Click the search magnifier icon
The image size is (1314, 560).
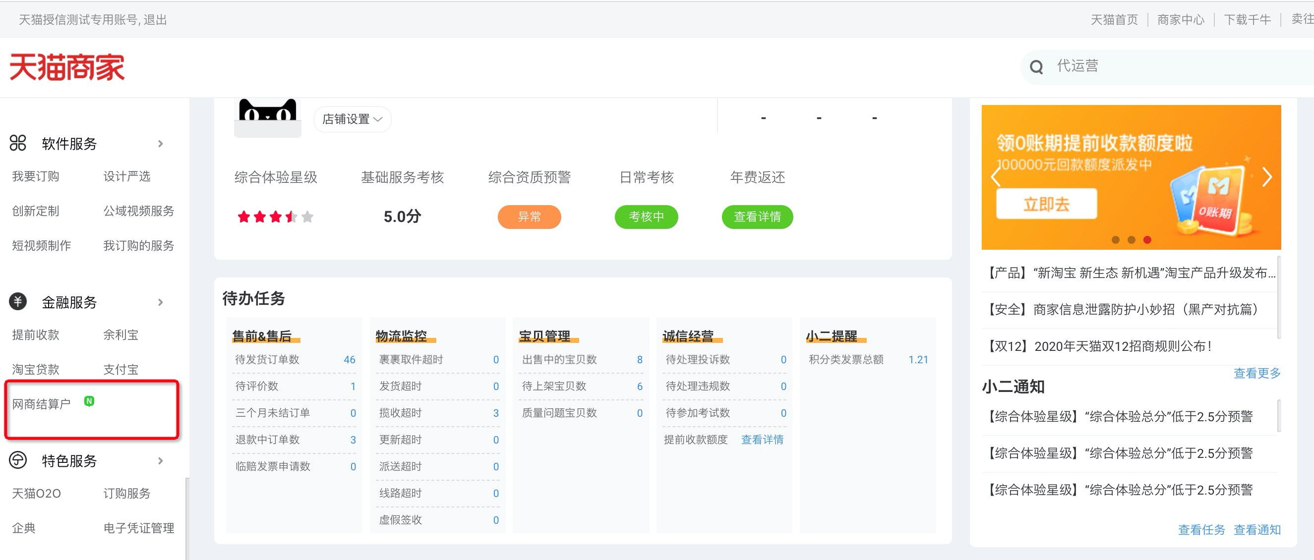point(1036,67)
